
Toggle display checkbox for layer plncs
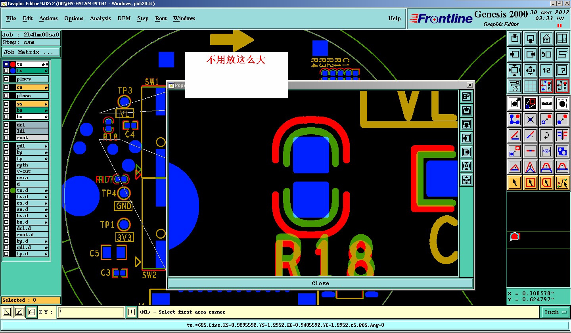6,79
